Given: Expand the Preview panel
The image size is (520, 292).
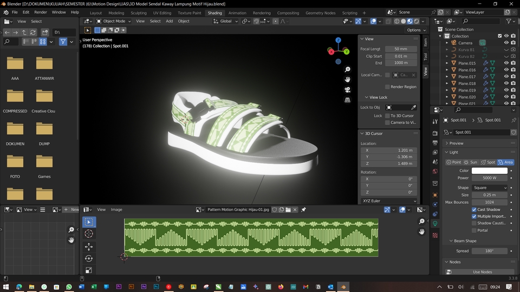Looking at the screenshot, I should (x=447, y=143).
